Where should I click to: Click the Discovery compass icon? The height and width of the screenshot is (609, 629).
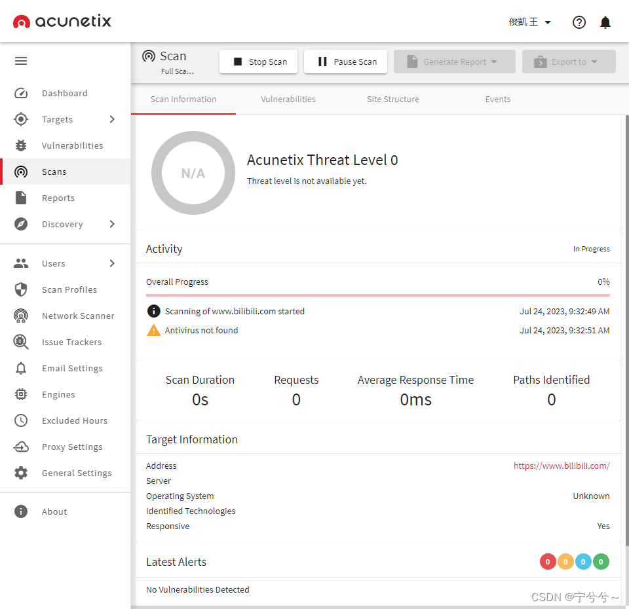[21, 224]
